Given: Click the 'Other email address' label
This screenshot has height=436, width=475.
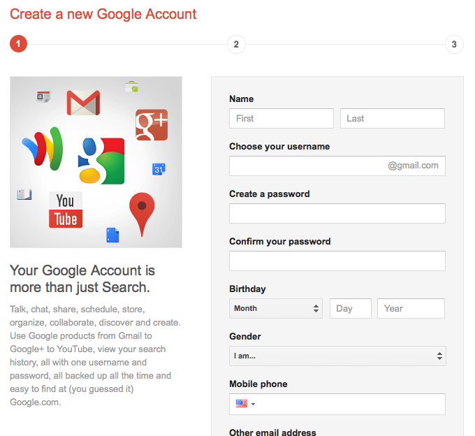Looking at the screenshot, I should click(272, 432).
